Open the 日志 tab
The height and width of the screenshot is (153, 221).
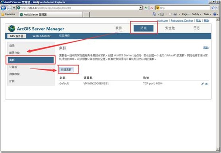[x=197, y=28]
